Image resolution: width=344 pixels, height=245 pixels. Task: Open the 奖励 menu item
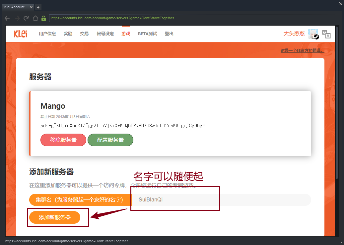point(68,34)
